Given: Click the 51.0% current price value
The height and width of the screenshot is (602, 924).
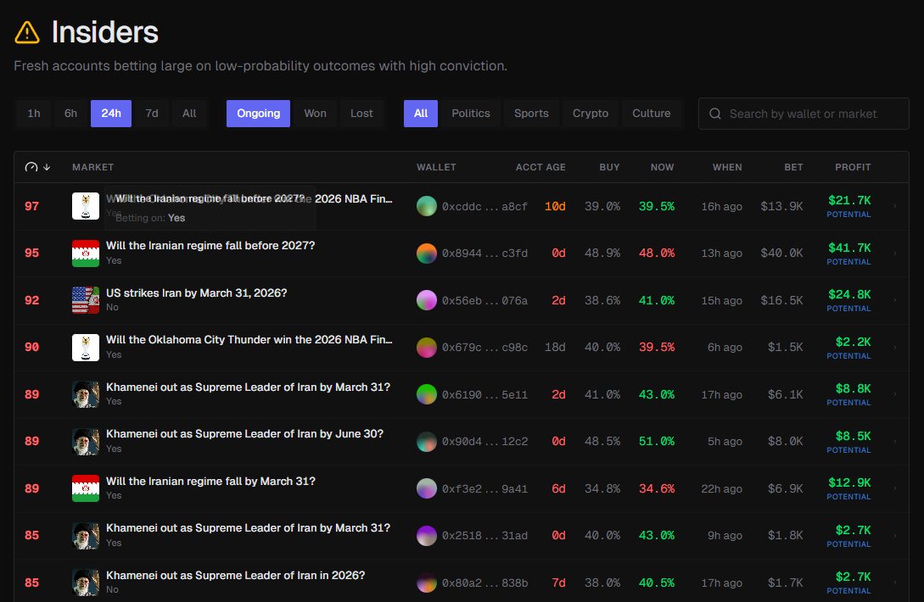Looking at the screenshot, I should 657,441.
